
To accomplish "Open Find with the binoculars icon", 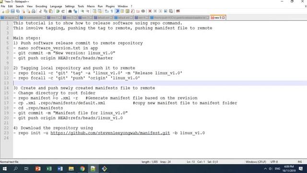I will (x=70, y=11).
